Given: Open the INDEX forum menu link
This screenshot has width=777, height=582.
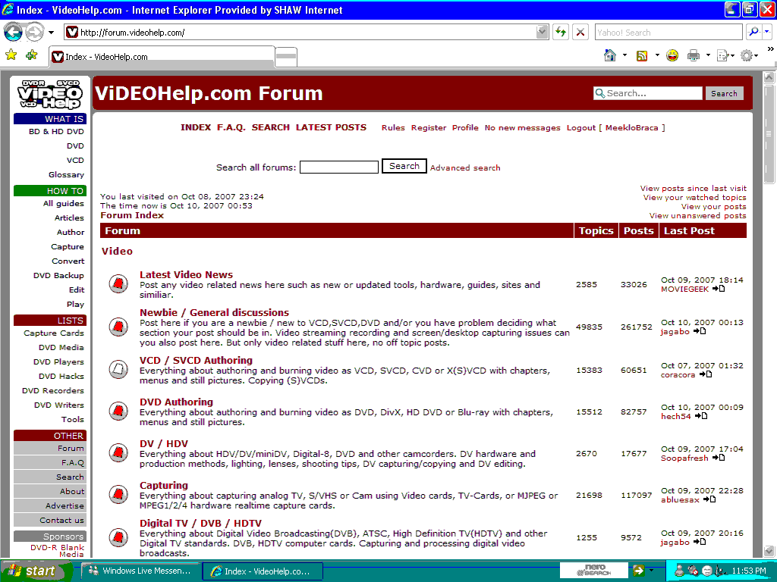Looking at the screenshot, I should coord(196,127).
